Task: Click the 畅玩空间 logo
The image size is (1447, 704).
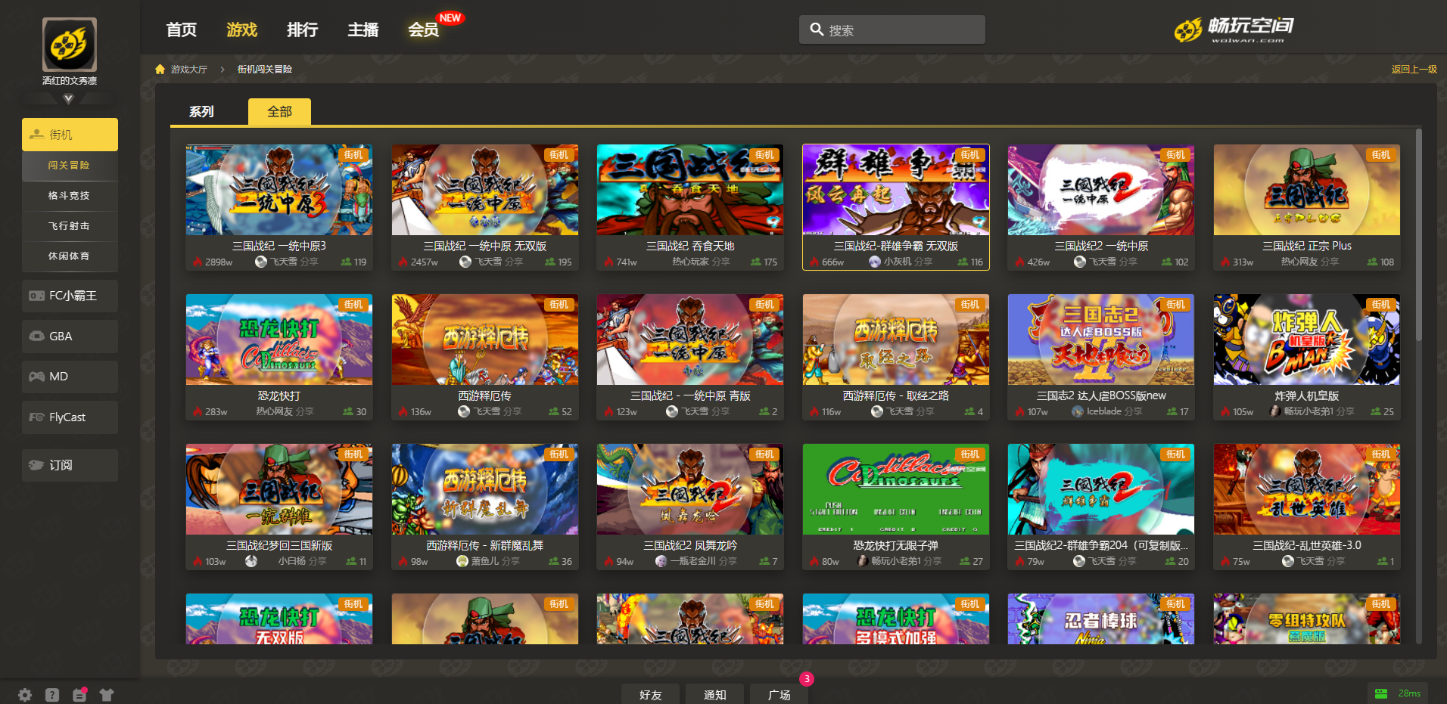Action: tap(1234, 29)
